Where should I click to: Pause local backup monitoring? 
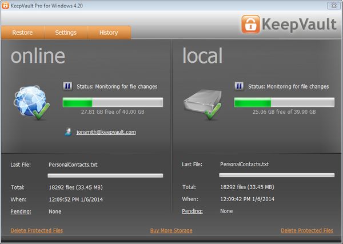tap(239, 86)
